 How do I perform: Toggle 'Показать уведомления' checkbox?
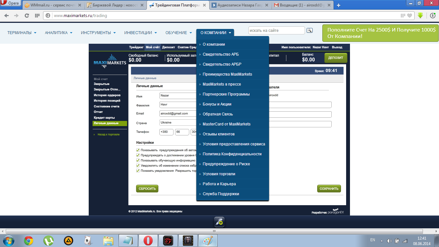[x=138, y=171]
